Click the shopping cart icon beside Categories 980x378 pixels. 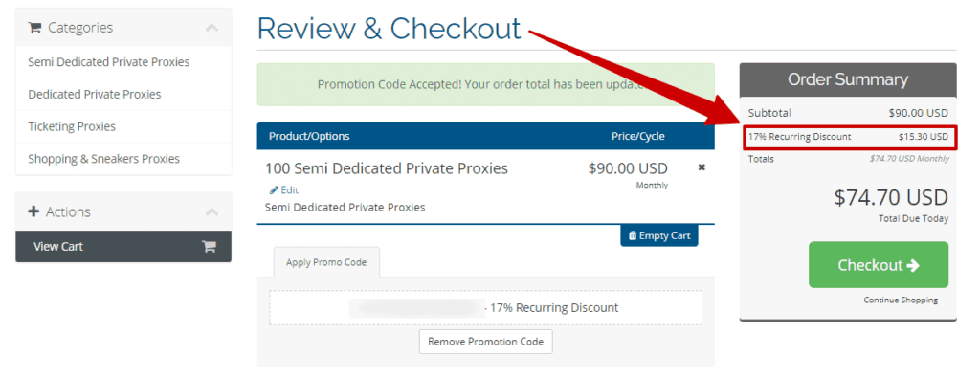[34, 28]
